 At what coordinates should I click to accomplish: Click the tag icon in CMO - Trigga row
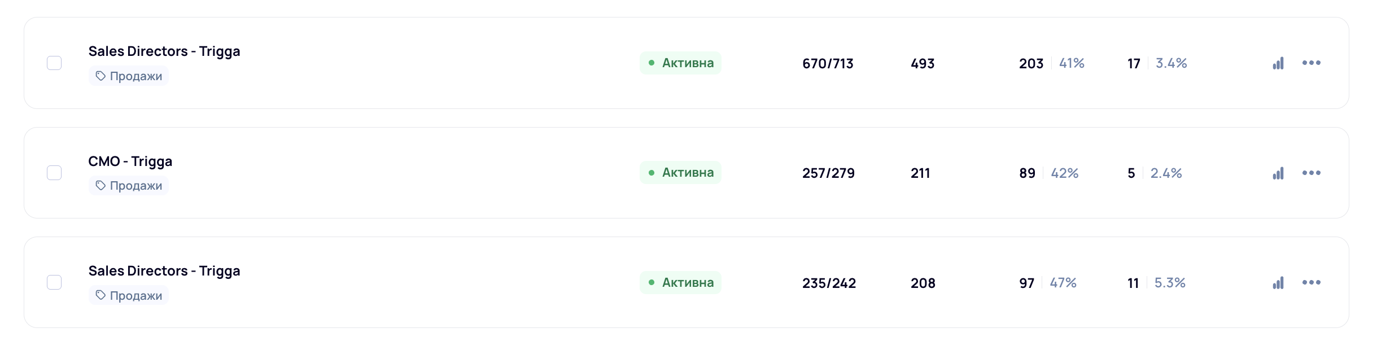tap(100, 186)
